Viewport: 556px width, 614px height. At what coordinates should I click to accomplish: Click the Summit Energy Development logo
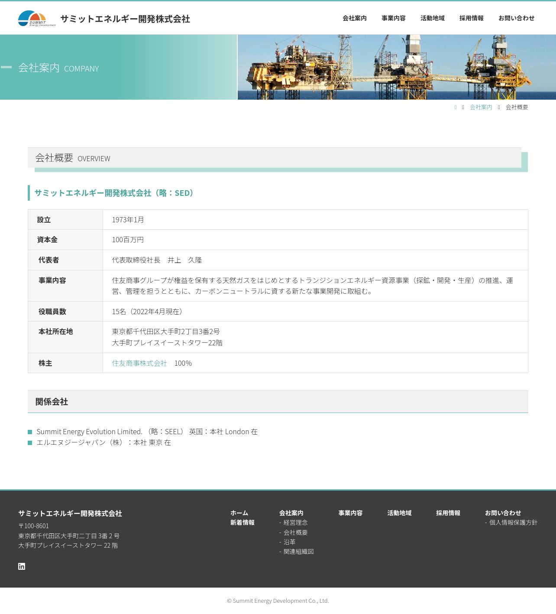37,19
